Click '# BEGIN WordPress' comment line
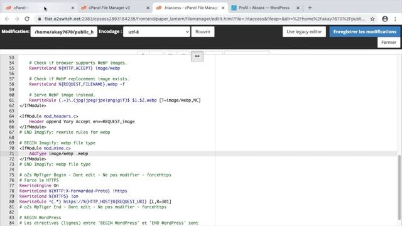 tap(40, 218)
